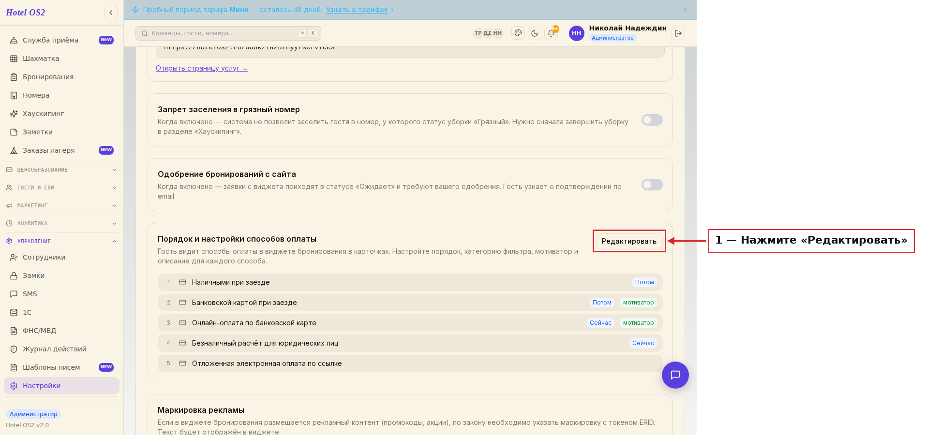Viewport: 926px width, 435px height.
Task: Click the Маркировка рекламы heading
Action: coord(201,410)
